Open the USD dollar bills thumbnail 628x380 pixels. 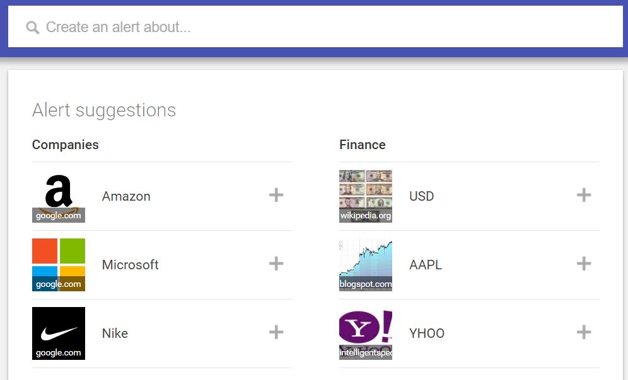[x=366, y=196]
